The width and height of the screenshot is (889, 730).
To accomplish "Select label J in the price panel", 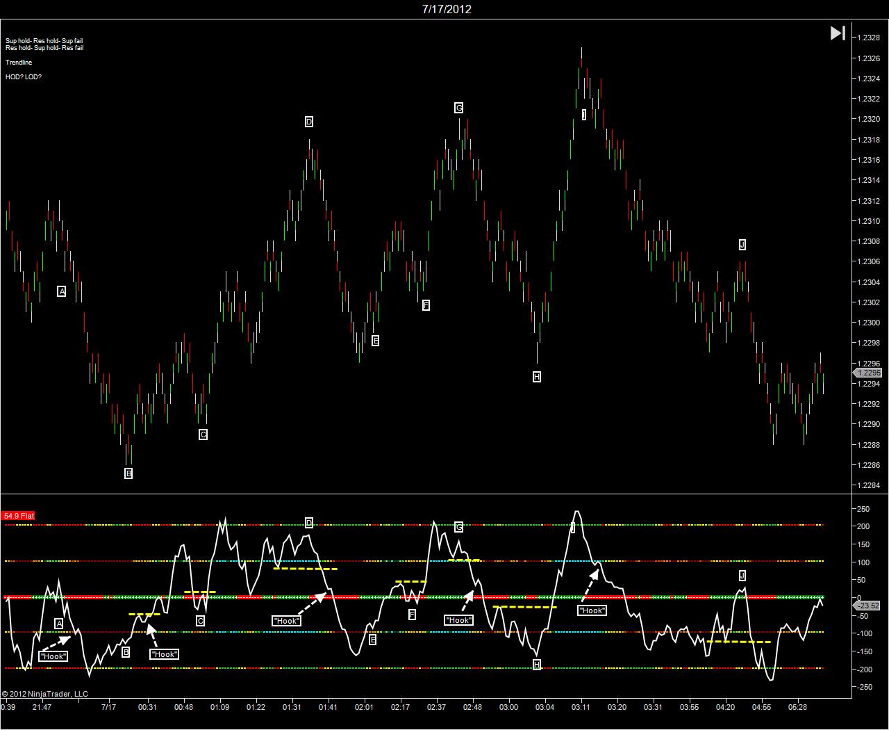I will pyautogui.click(x=742, y=245).
